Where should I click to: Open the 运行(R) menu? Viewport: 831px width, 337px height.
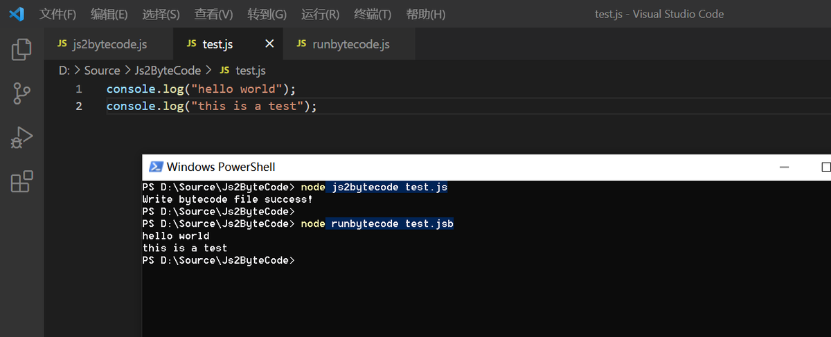pyautogui.click(x=320, y=15)
